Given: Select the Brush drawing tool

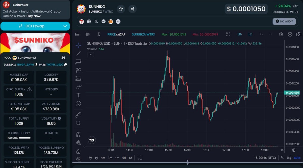Looking at the screenshot, I should pos(78,87).
